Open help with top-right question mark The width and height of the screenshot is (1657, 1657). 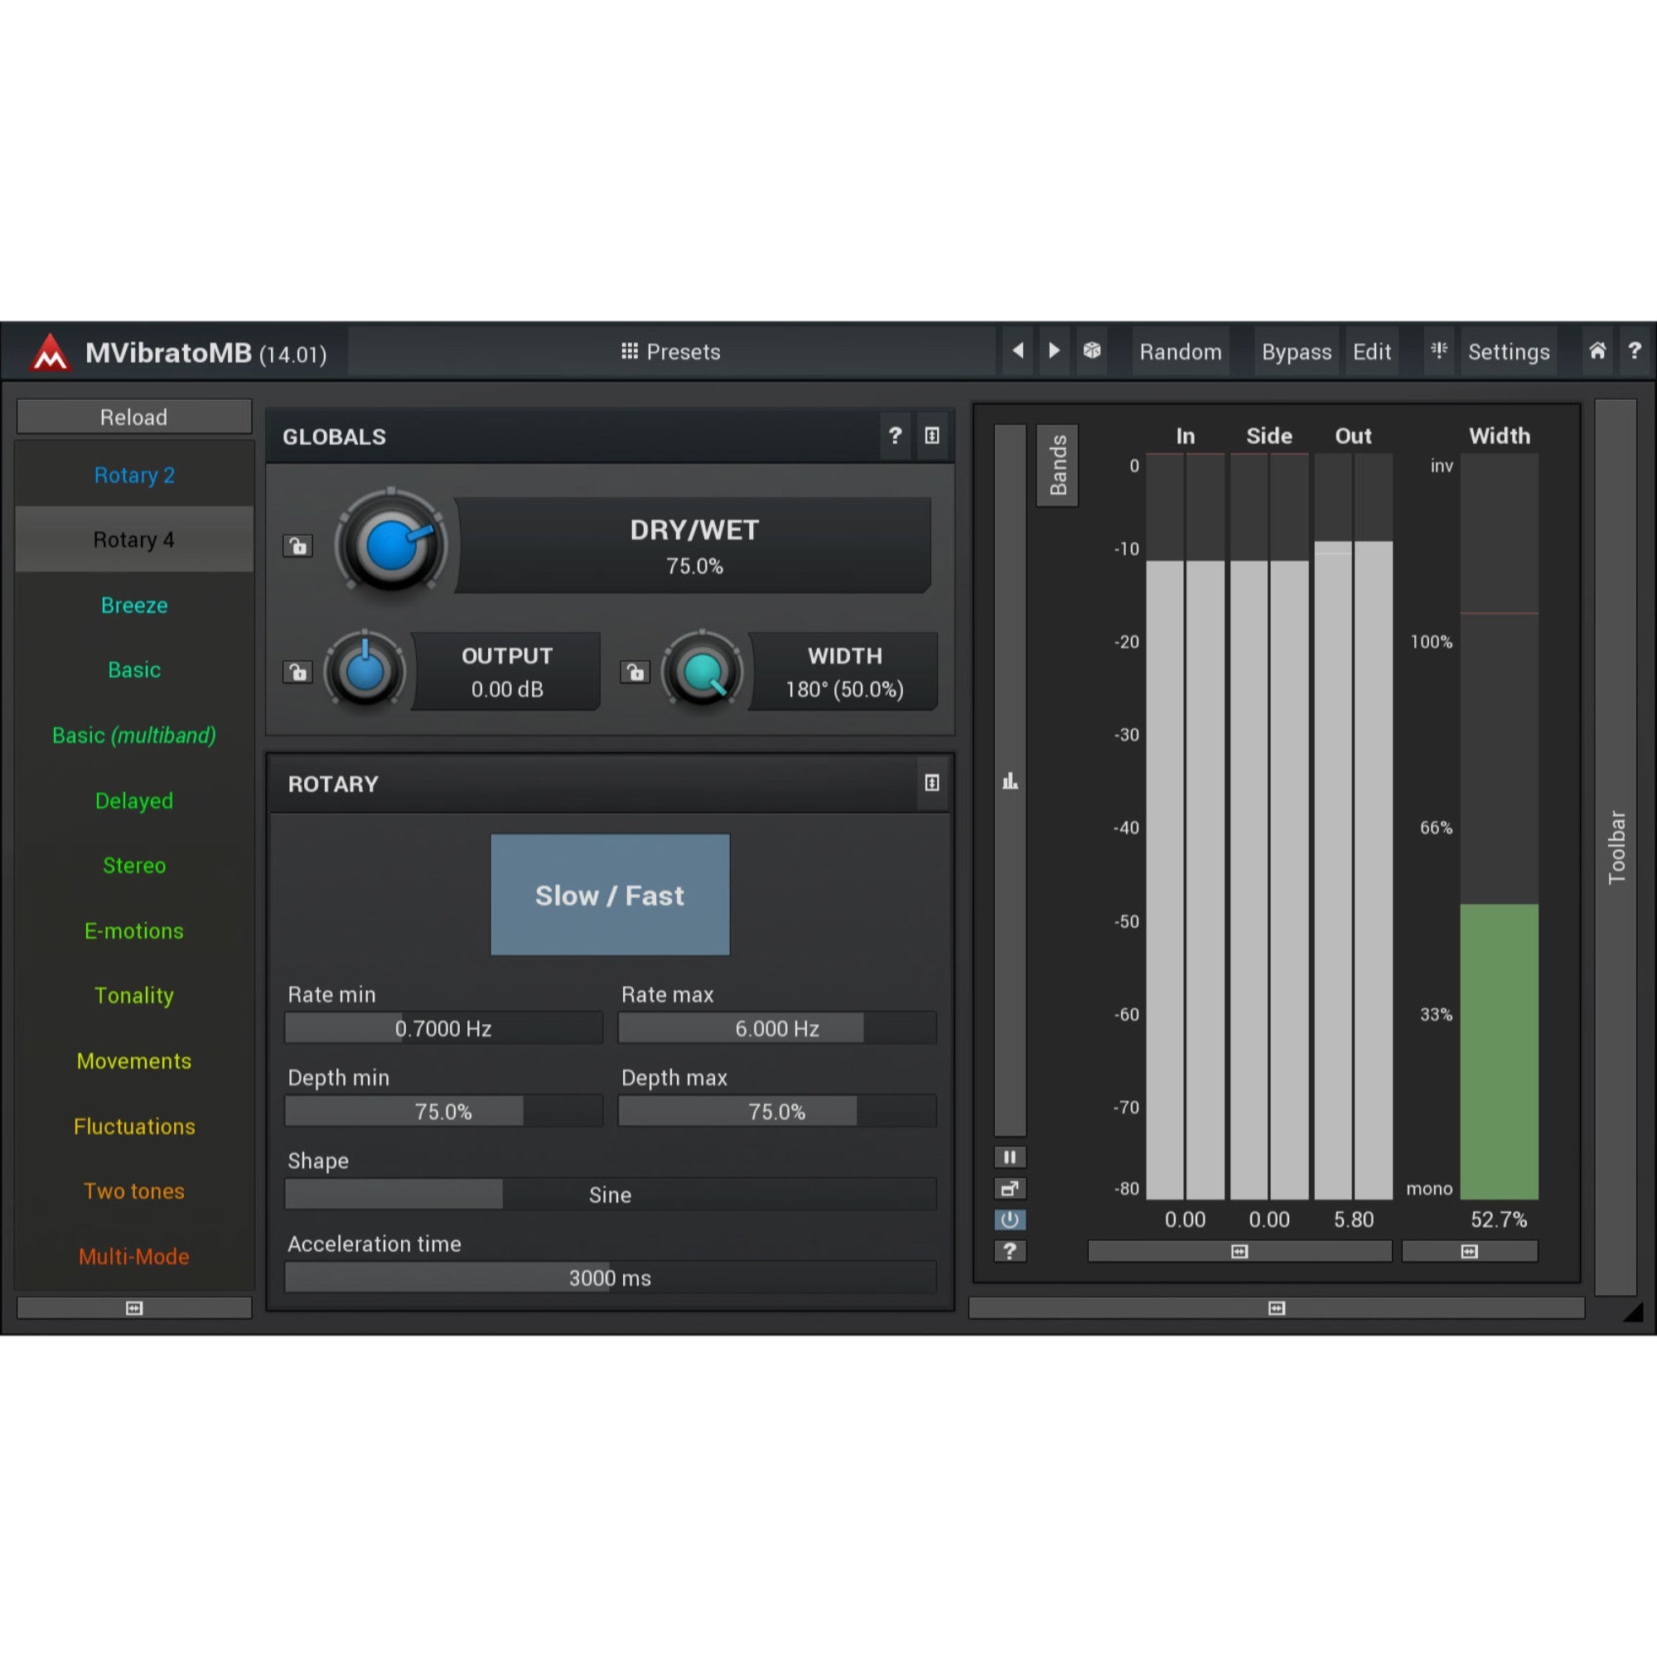(x=1635, y=350)
